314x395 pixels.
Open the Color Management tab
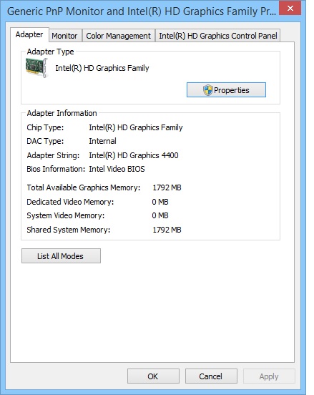coord(118,36)
